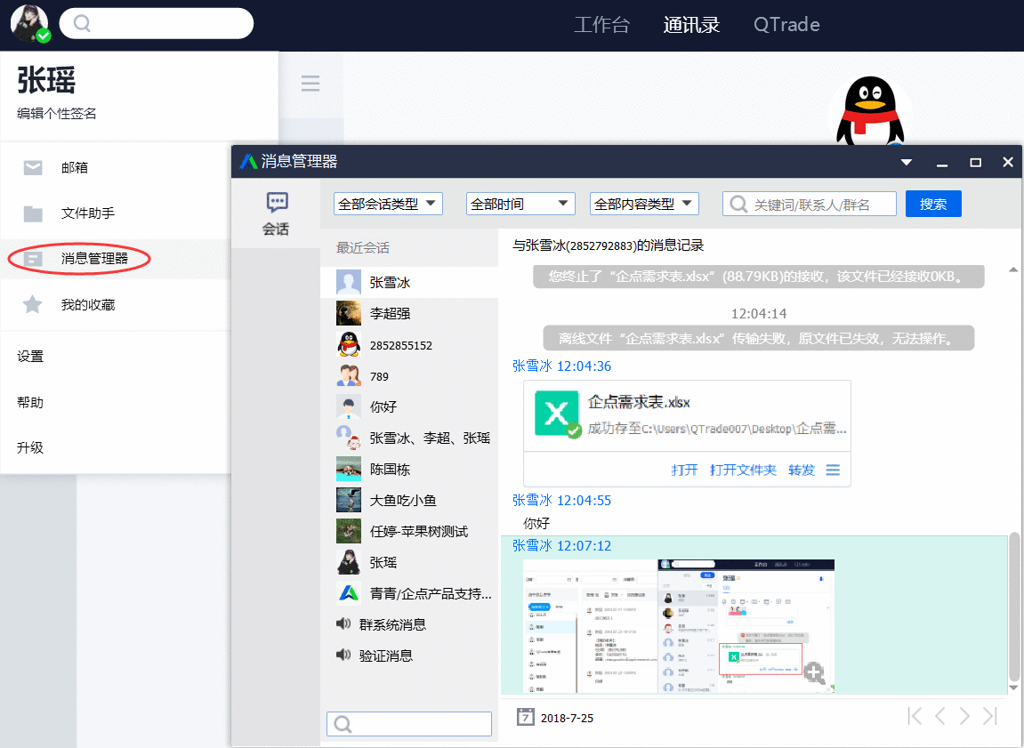Click the 关键词/联系人/群名 search field

tap(810, 203)
